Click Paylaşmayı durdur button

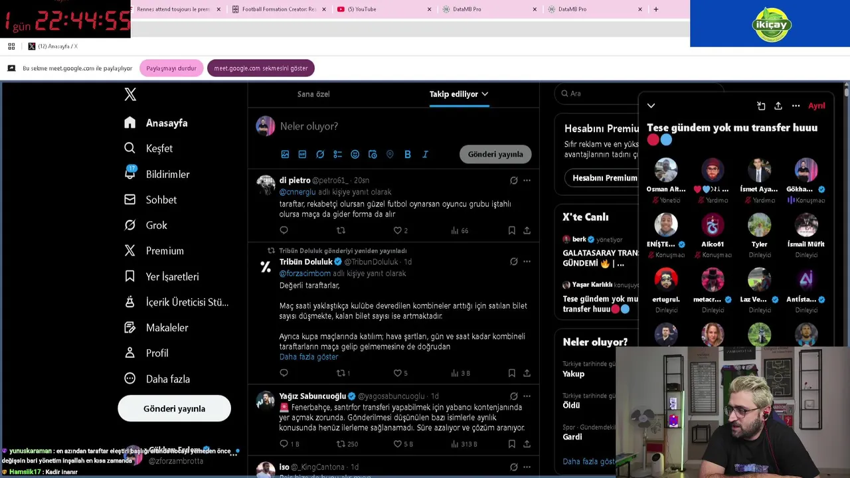(171, 68)
